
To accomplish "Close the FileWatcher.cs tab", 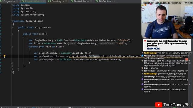I will point(91,1).
